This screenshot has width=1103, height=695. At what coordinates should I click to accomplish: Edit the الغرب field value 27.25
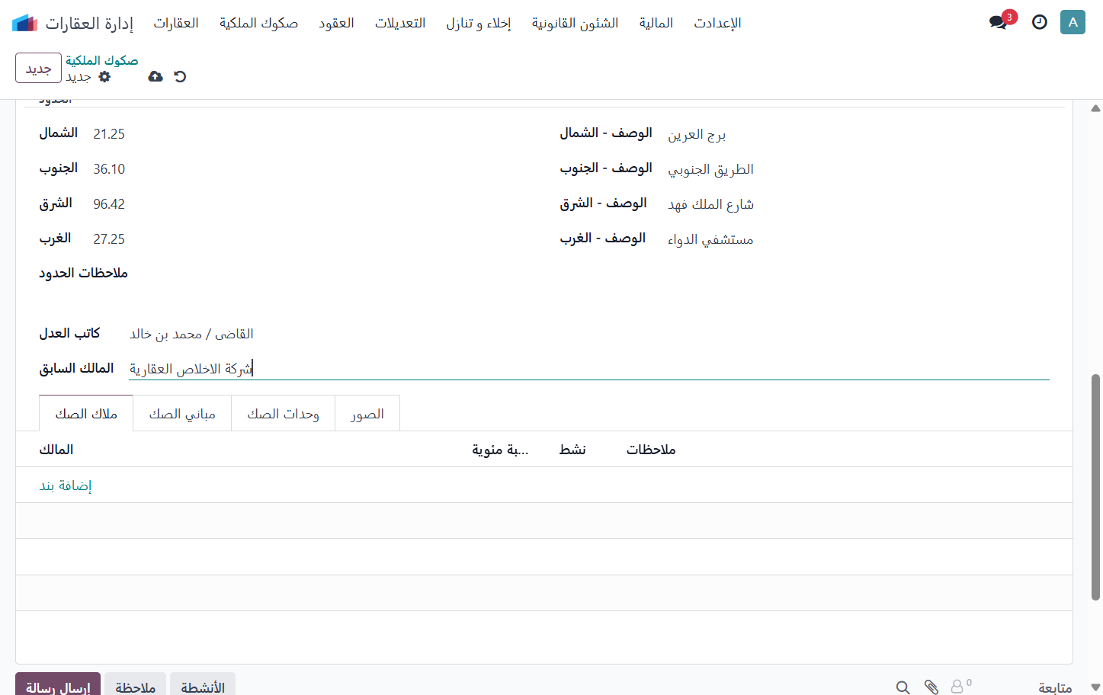tap(109, 239)
